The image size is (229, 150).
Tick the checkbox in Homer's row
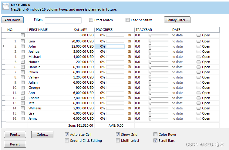pos(23,62)
